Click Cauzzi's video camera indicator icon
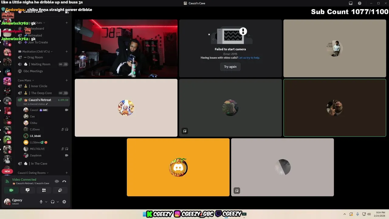 (67, 110)
